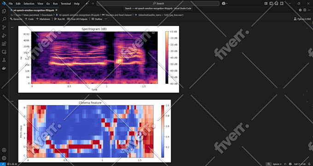Open the Source Control view
The image size is (313, 166).
tap(4, 28)
